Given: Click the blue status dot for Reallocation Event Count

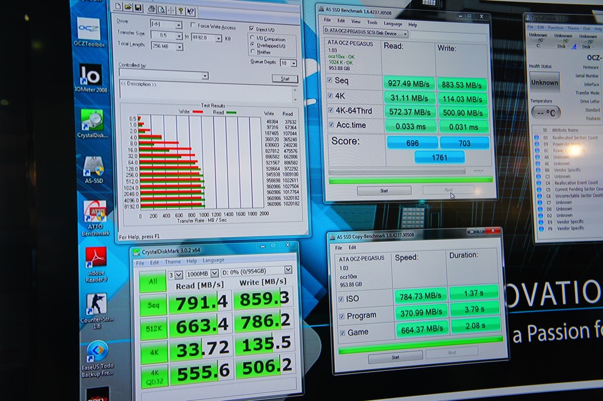Looking at the screenshot, I should 538,183.
